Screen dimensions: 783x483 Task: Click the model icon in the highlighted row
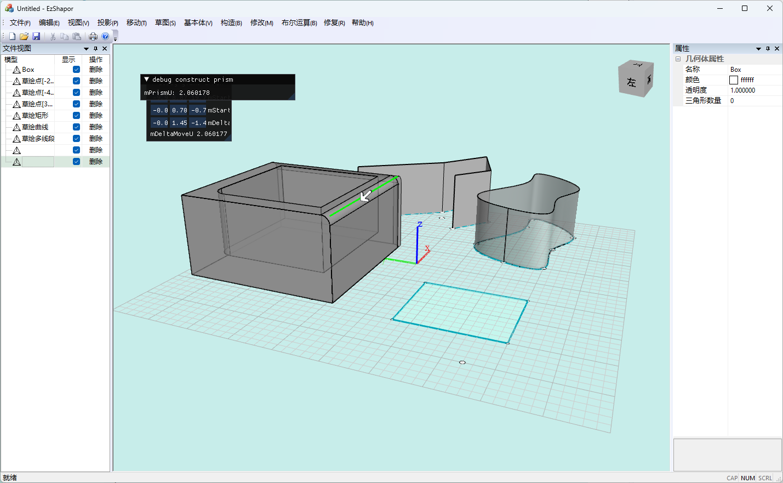pyautogui.click(x=16, y=162)
